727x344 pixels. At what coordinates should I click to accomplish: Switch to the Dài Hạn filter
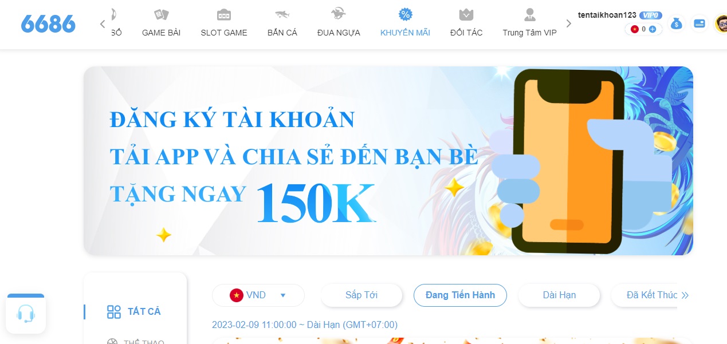(x=559, y=295)
